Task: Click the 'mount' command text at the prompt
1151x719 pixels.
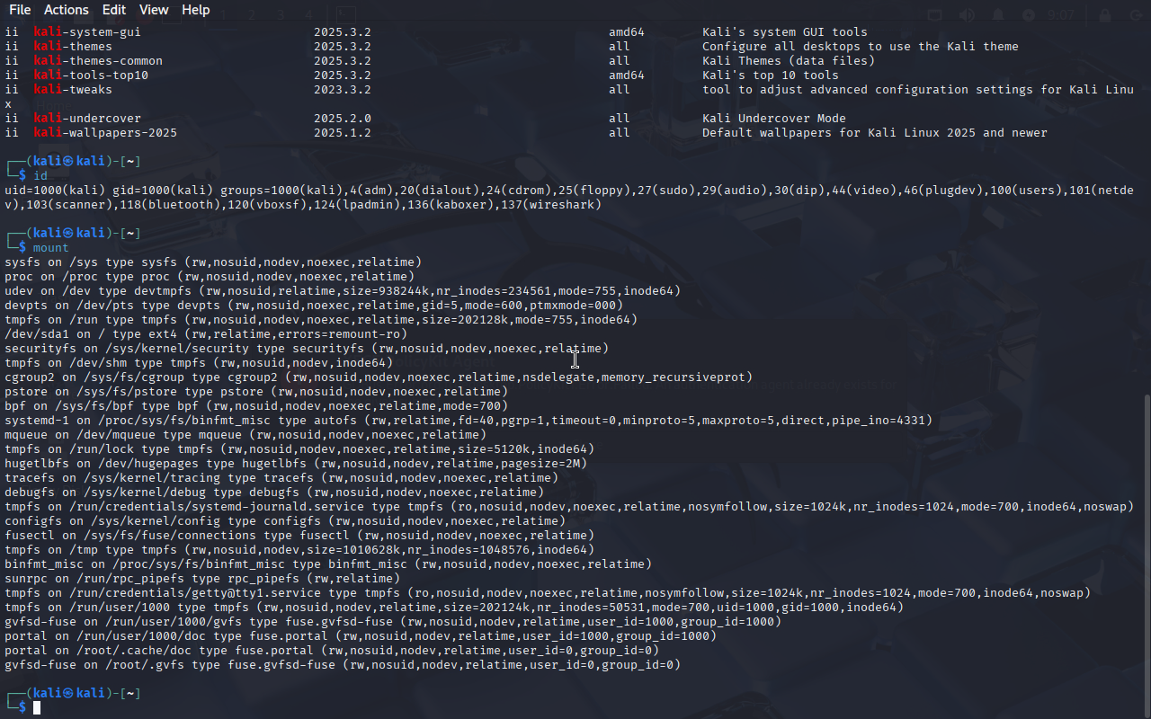Action: [50, 248]
